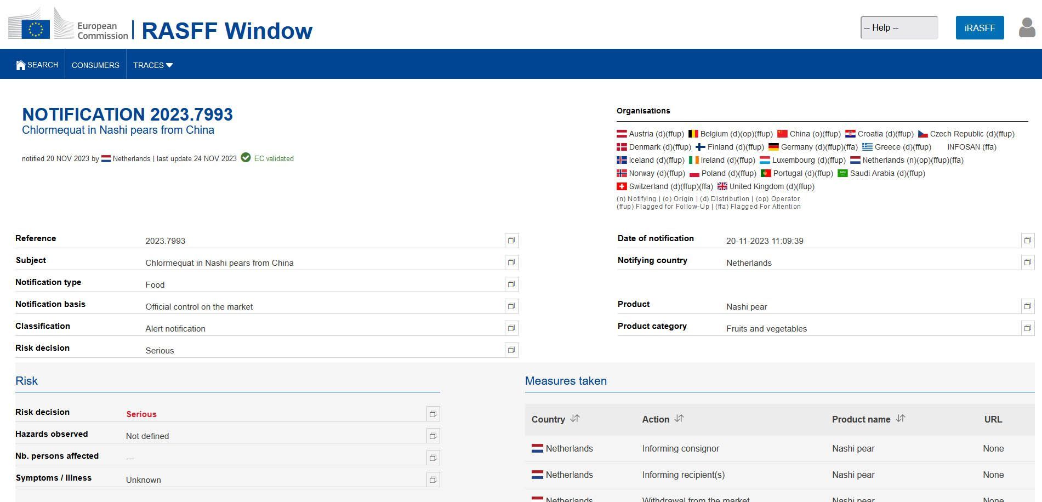Click the Portugal (d)(ffup) entry
Image resolution: width=1042 pixels, height=502 pixels.
point(797,173)
